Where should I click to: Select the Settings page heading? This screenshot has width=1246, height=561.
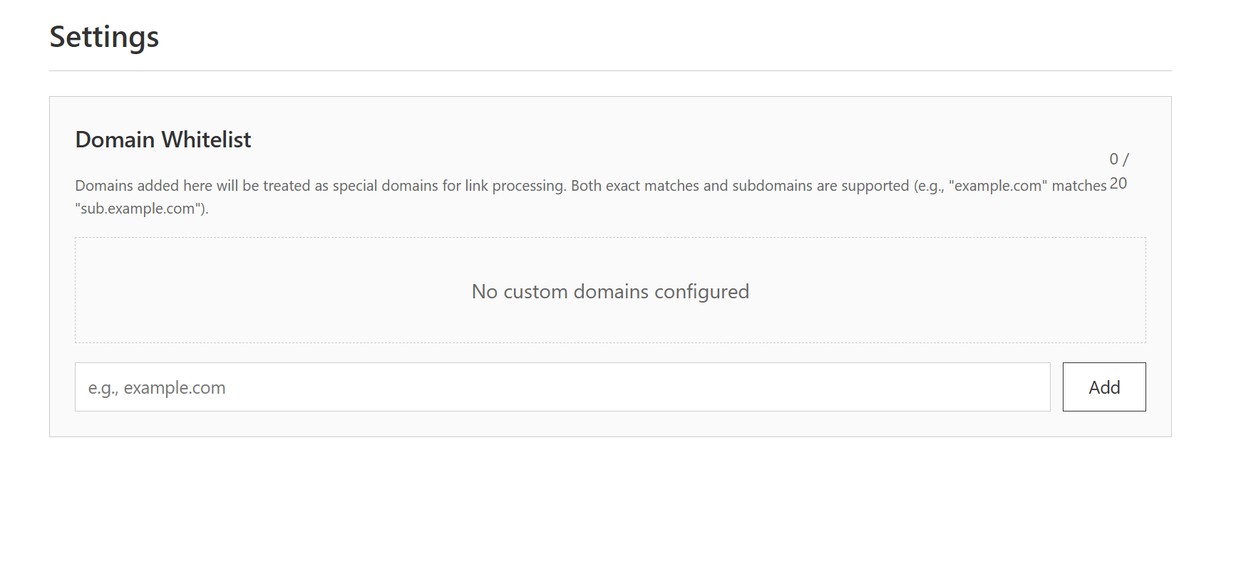click(104, 36)
